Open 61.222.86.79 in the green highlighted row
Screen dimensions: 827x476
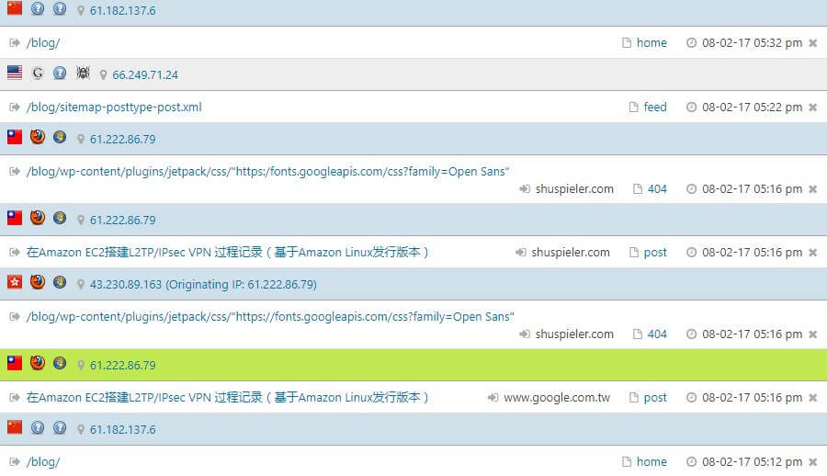122,366
